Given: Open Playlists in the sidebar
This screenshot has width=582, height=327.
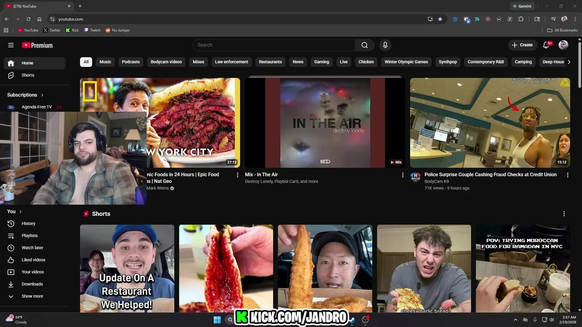Looking at the screenshot, I should coord(35,236).
